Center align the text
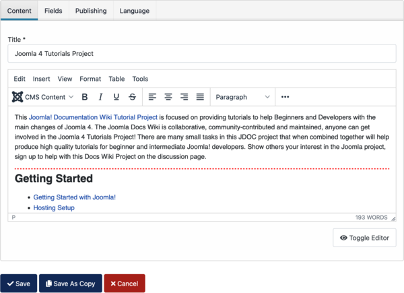The height and width of the screenshot is (293, 404). tap(168, 97)
